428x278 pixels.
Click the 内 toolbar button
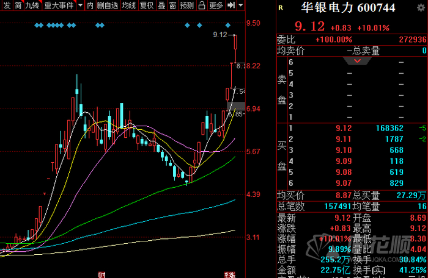click(90, 5)
